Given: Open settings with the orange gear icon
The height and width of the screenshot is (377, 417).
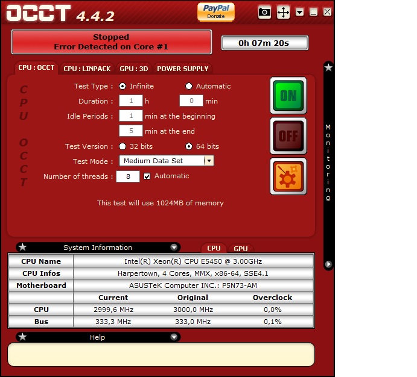Looking at the screenshot, I should (288, 176).
